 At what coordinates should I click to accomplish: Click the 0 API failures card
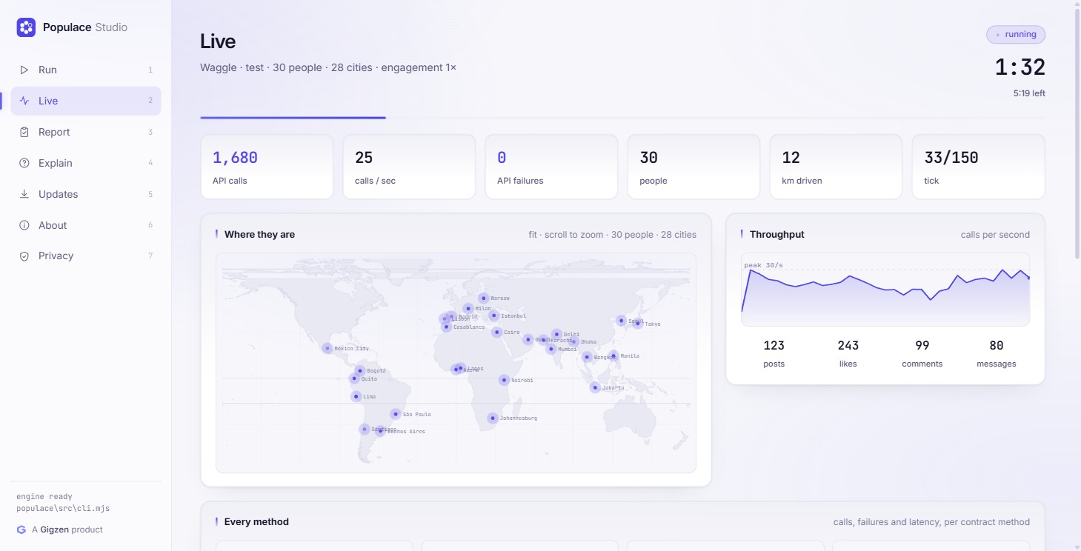click(x=551, y=167)
